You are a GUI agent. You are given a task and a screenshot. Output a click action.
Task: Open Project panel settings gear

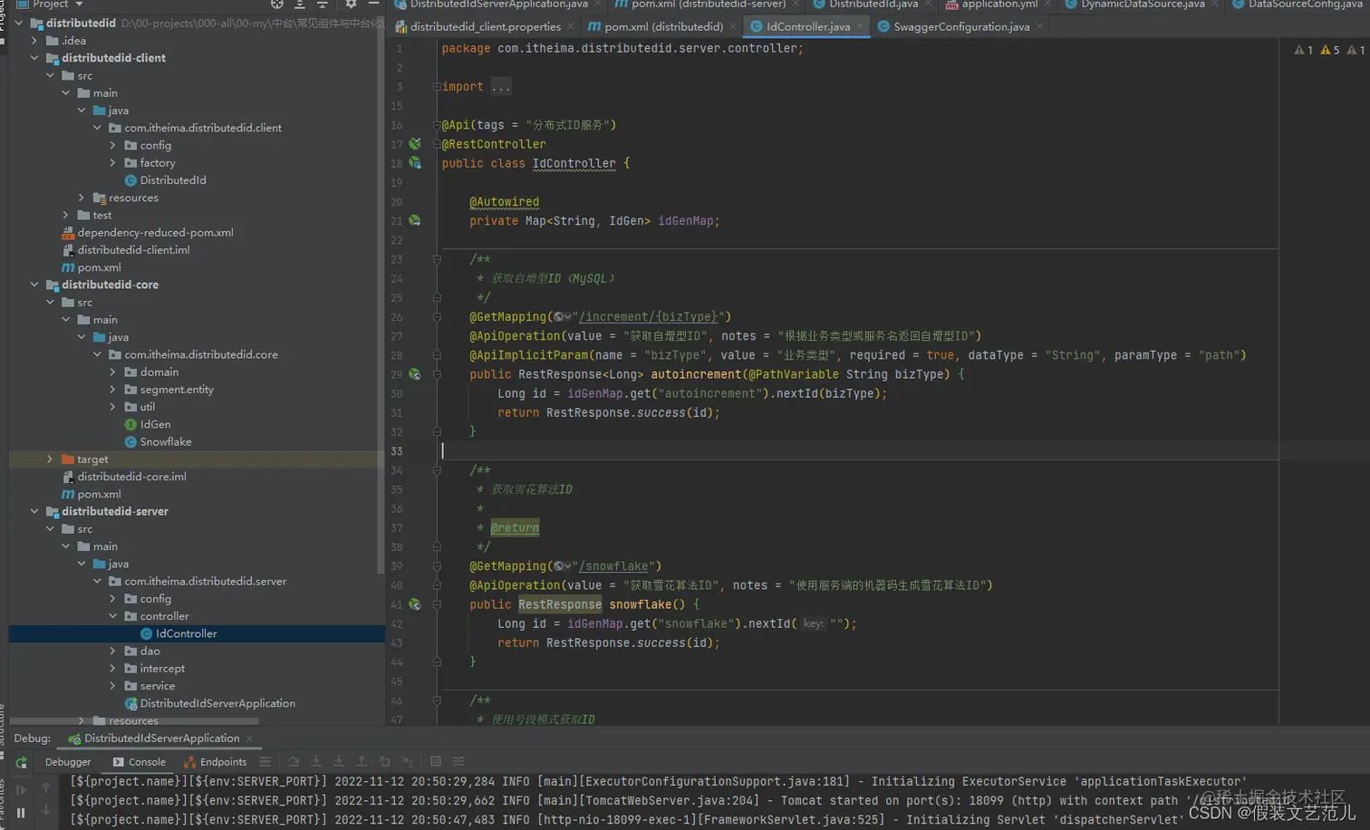point(351,5)
